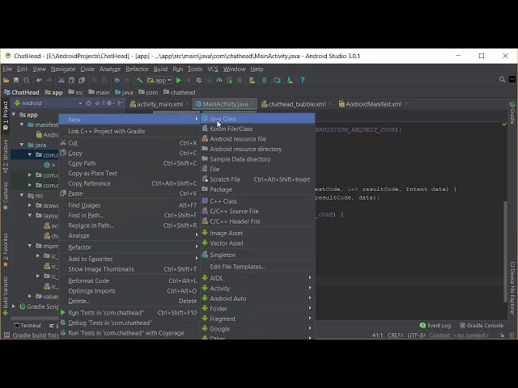Click the Make Project hammer icon

coord(139,80)
